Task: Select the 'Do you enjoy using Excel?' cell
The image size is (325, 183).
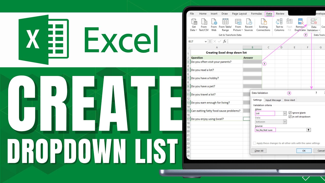Action: click(217, 119)
